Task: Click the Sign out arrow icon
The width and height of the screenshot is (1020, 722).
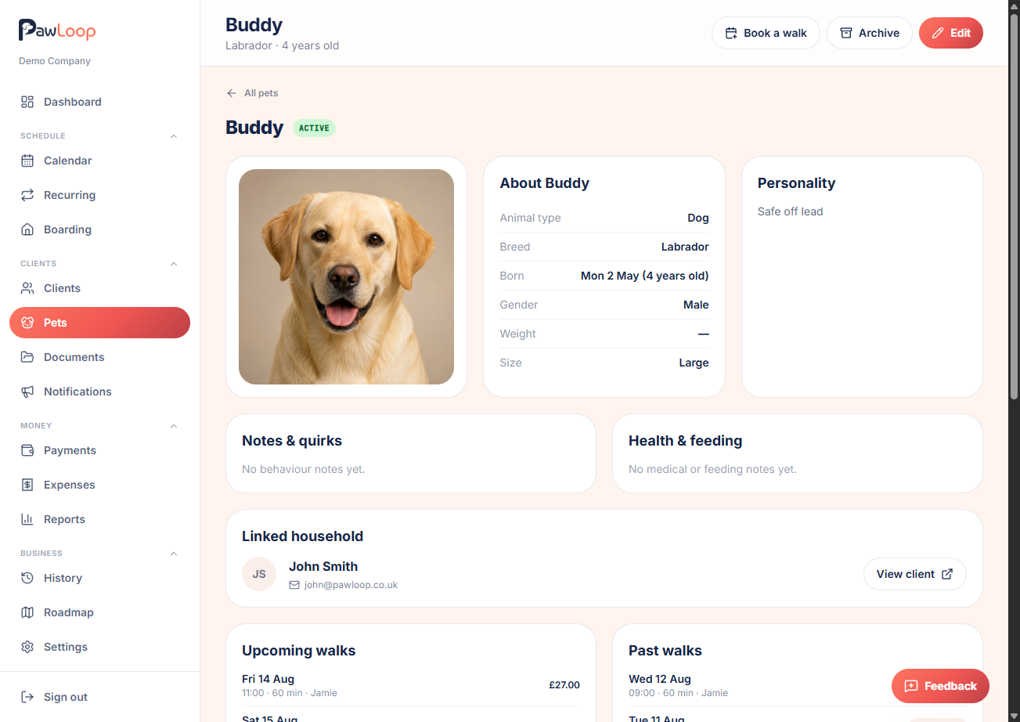Action: 27,697
